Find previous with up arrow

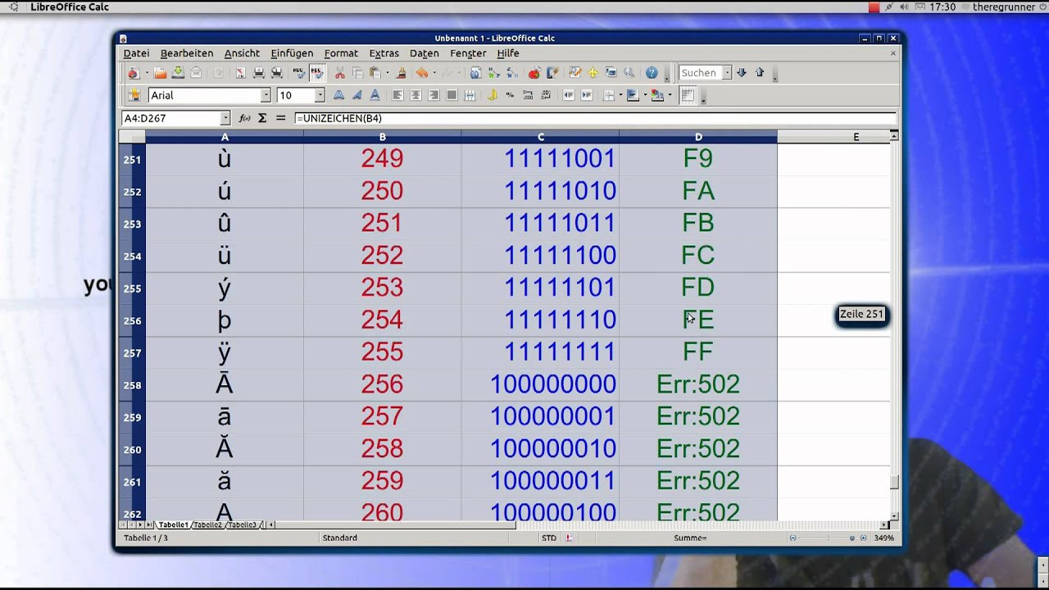760,73
